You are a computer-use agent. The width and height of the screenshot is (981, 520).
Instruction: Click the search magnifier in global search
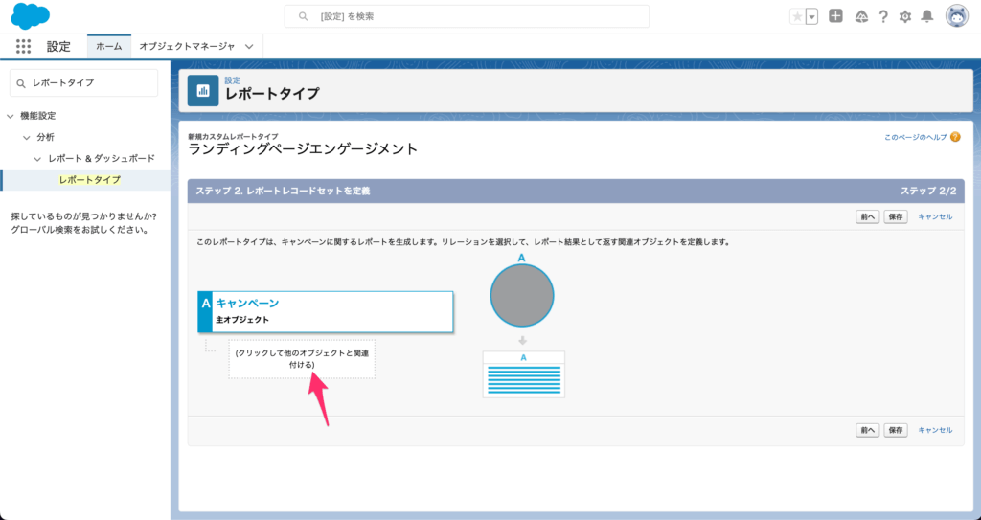[303, 17]
